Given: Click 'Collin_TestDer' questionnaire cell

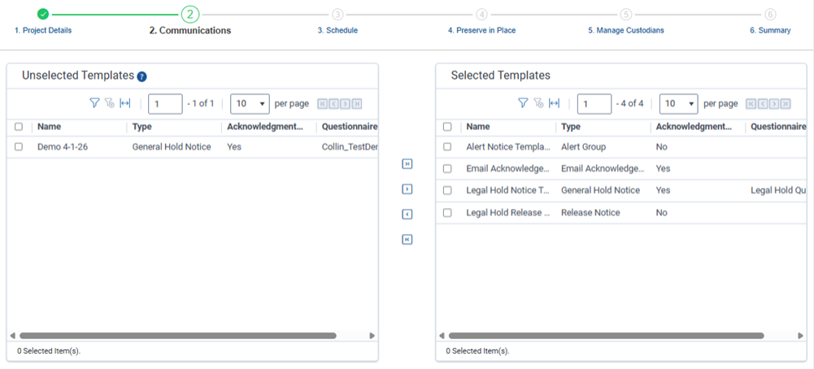Looking at the screenshot, I should click(x=349, y=147).
